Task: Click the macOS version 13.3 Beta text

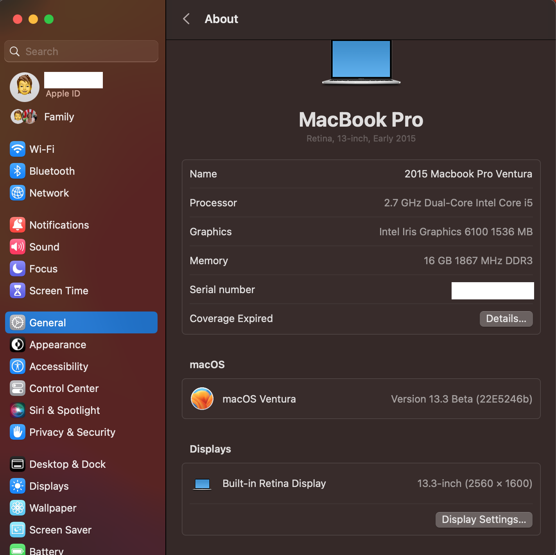Action: pyautogui.click(x=462, y=399)
